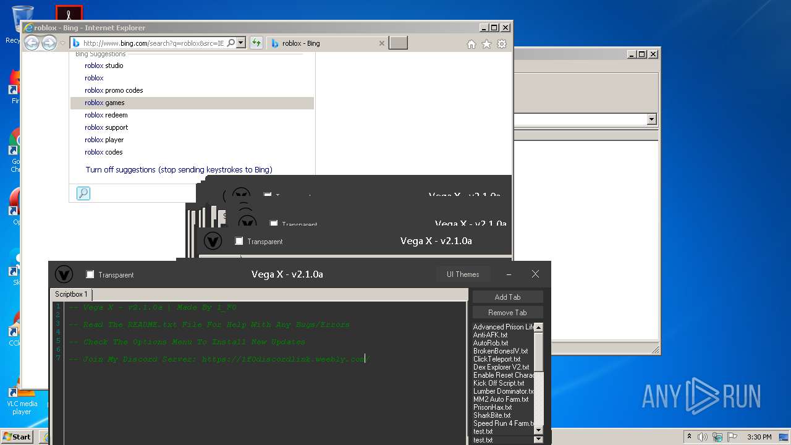791x445 pixels.
Task: Select Kick Off Script.txt
Action: (503, 383)
